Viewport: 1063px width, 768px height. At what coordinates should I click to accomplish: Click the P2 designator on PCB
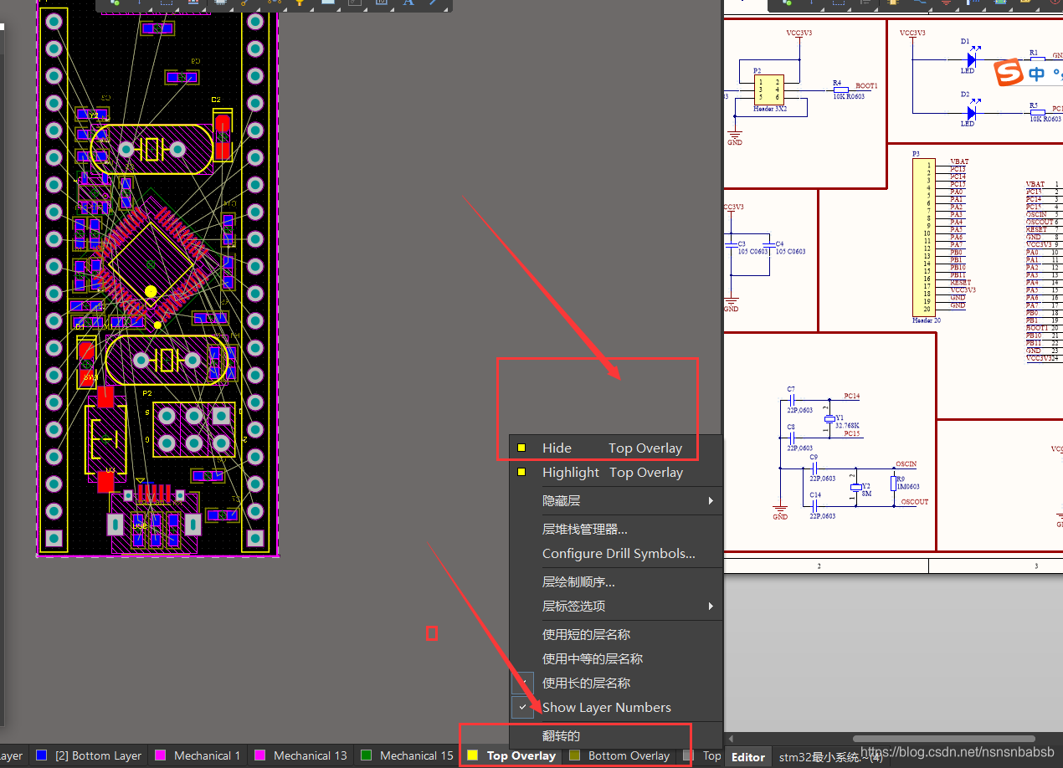147,392
